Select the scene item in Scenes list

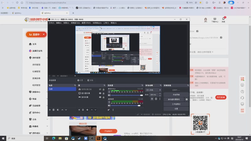click(x=62, y=89)
